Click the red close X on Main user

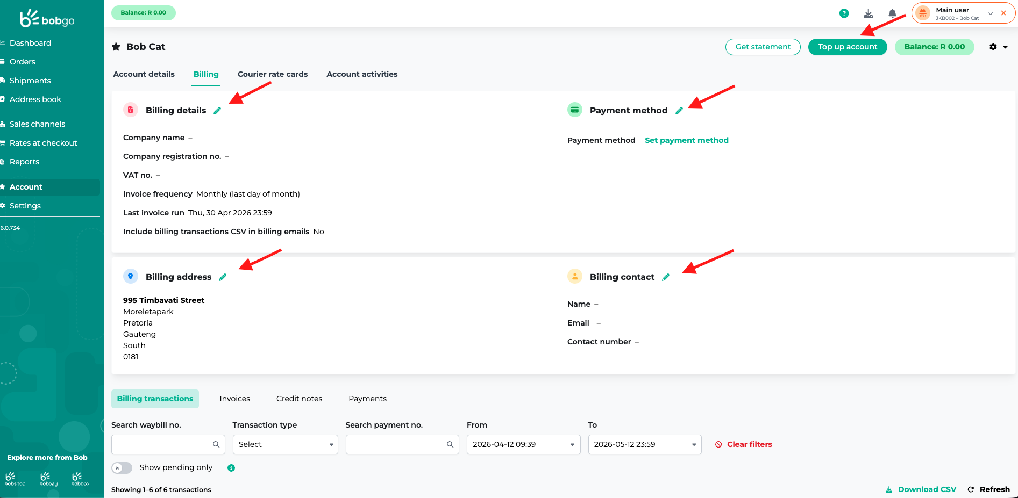pos(1003,13)
